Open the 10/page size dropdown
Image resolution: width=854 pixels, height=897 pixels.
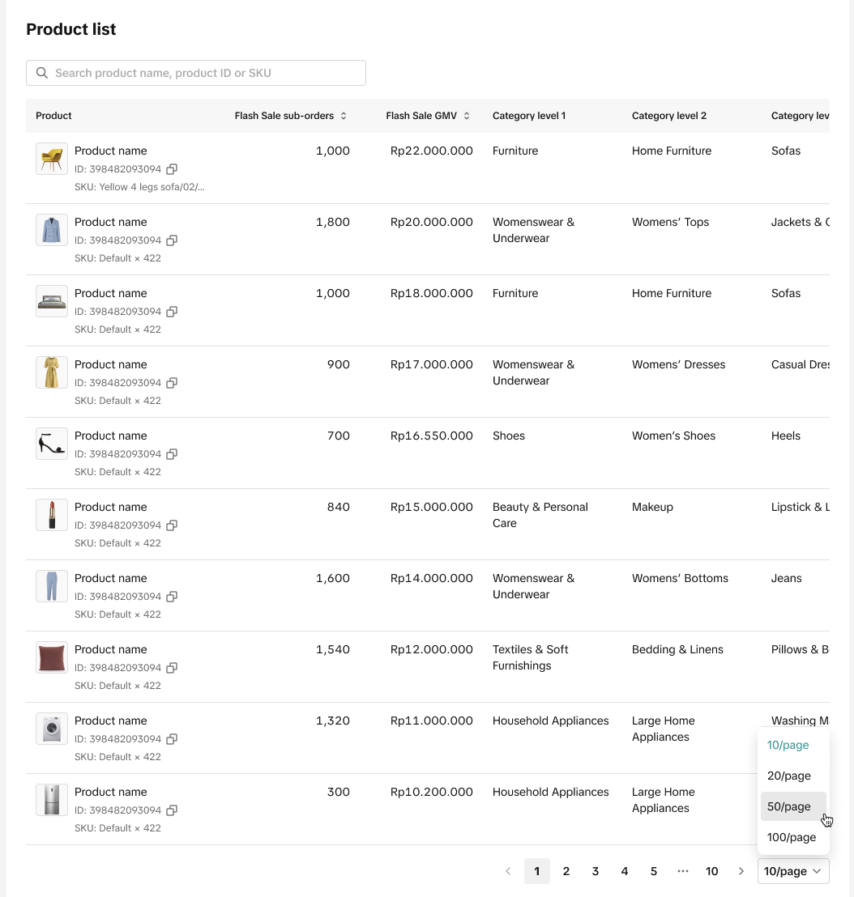[793, 871]
